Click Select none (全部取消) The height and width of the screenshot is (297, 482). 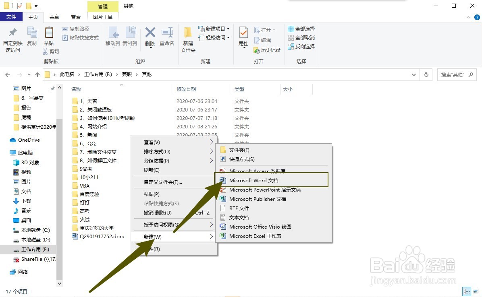tap(301, 38)
